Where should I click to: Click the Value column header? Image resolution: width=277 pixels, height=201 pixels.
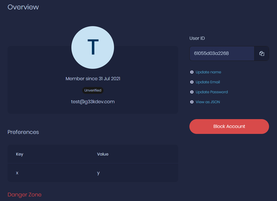[x=103, y=154]
